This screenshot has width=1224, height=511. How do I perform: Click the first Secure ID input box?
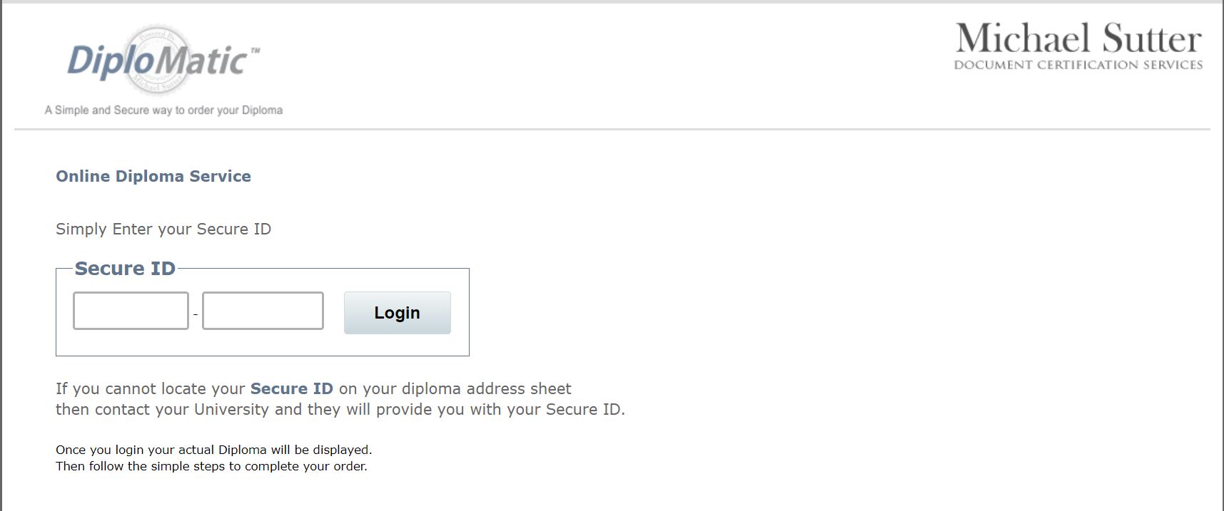(131, 311)
